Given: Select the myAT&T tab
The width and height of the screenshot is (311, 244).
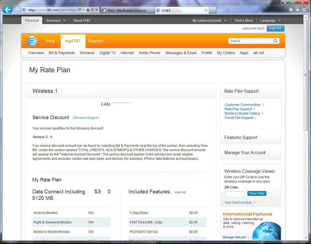Looking at the screenshot, I should [73, 41].
